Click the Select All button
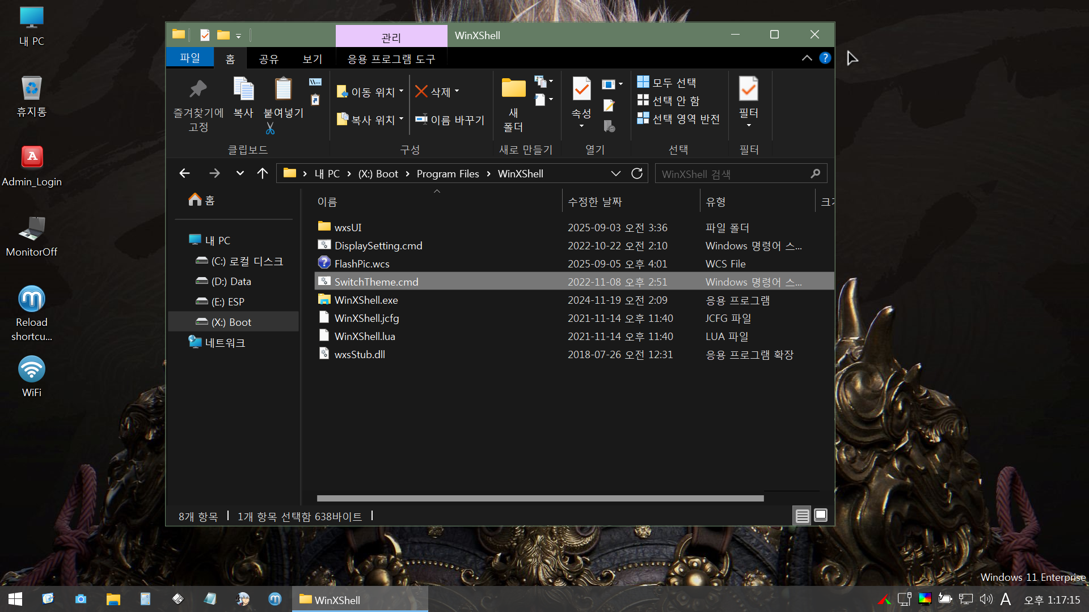The image size is (1089, 612). [x=667, y=83]
